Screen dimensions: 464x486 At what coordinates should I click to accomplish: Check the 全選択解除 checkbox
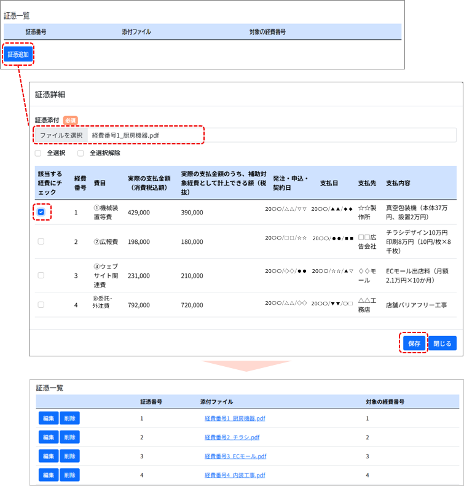pos(81,153)
